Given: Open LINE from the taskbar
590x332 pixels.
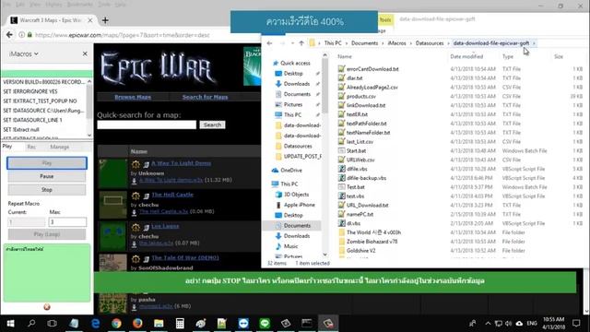Looking at the screenshot, I should (x=265, y=323).
